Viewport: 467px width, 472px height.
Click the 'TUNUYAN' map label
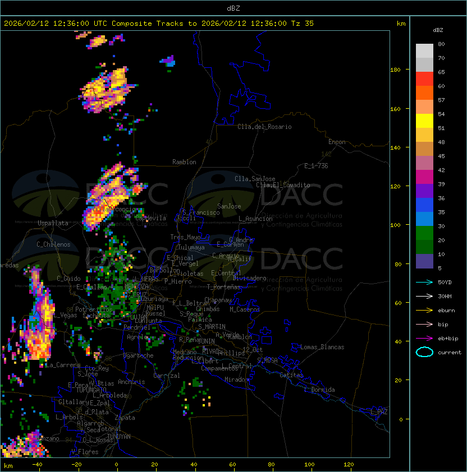(119, 437)
